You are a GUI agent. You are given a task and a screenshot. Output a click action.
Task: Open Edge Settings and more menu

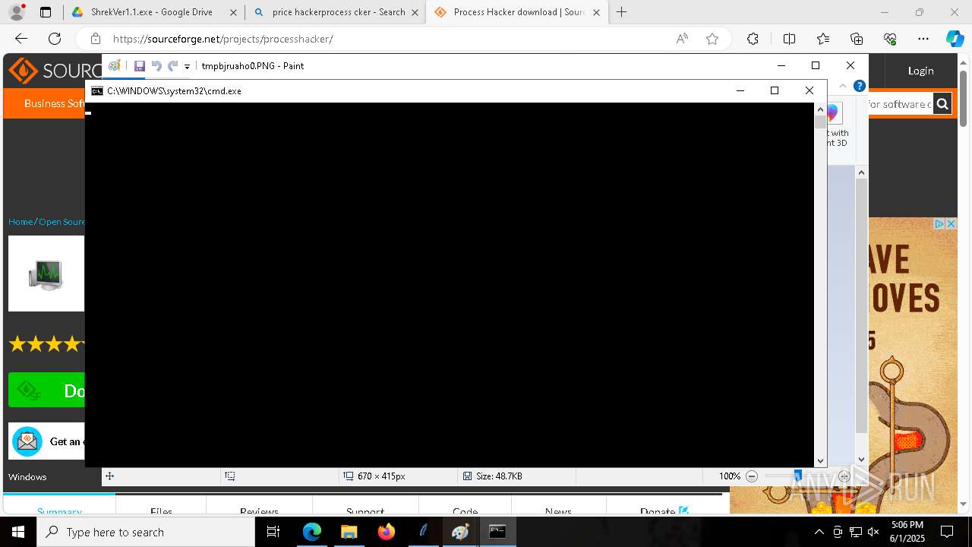(x=923, y=39)
